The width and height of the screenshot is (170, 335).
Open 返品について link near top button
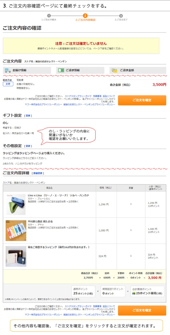[109, 96]
